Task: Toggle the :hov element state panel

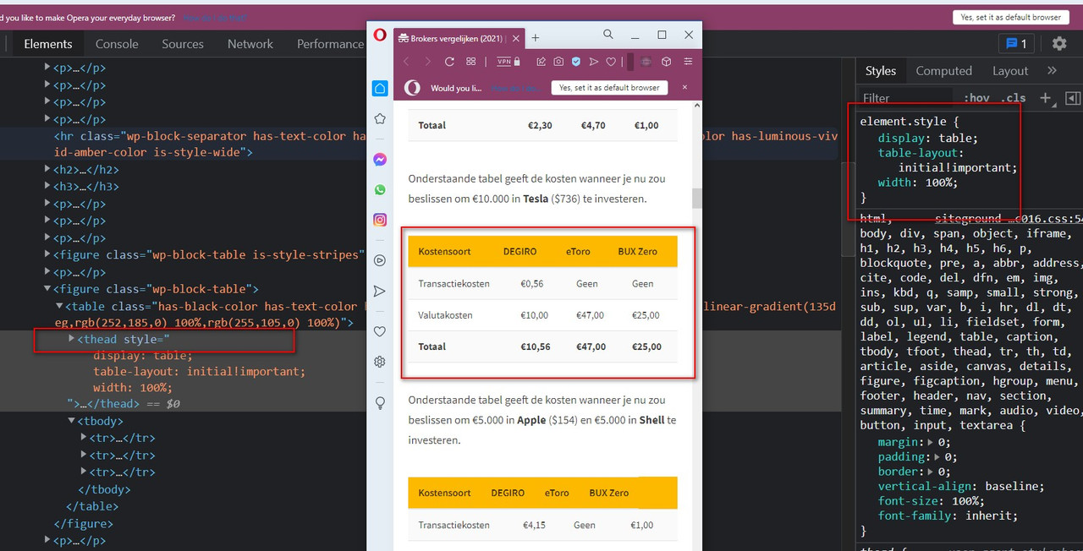Action: [976, 98]
